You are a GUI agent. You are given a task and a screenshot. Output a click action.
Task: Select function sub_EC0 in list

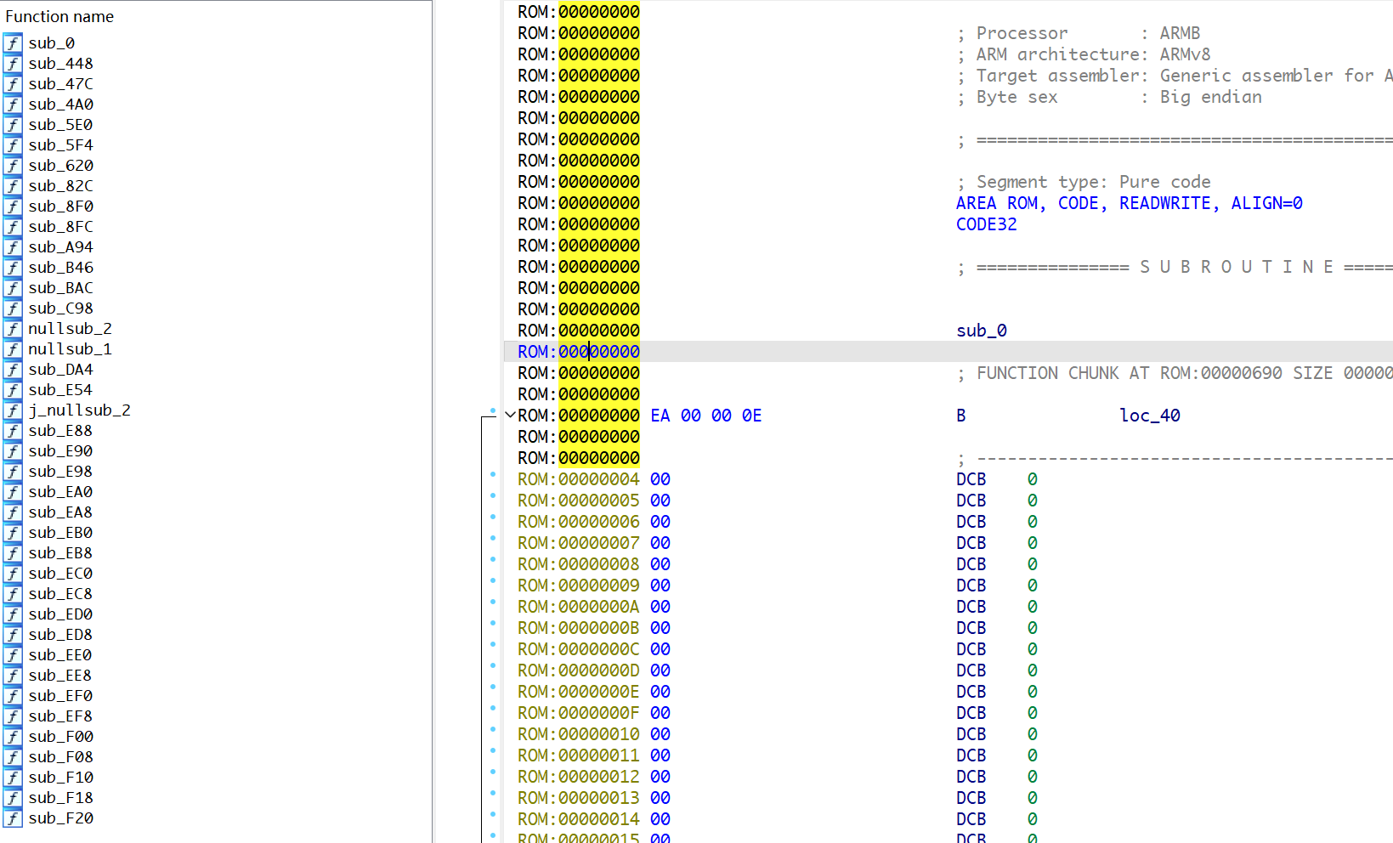(x=60, y=574)
